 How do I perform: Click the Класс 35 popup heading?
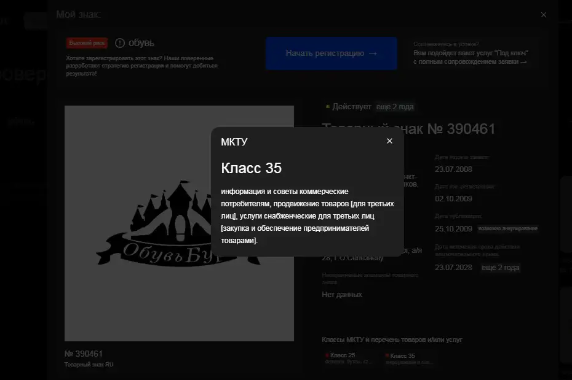pyautogui.click(x=251, y=168)
